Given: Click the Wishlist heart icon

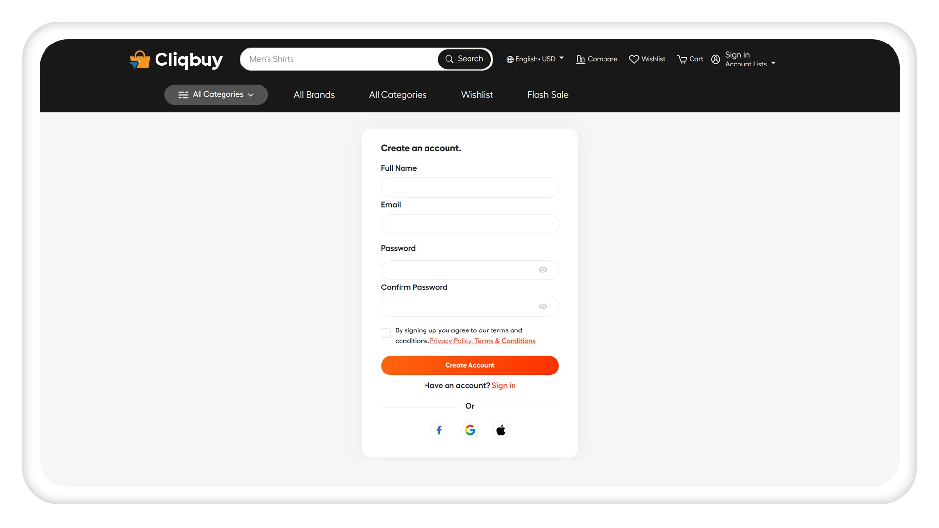Looking at the screenshot, I should (634, 59).
